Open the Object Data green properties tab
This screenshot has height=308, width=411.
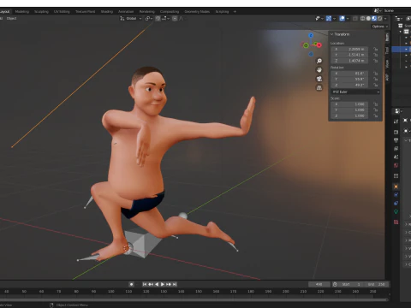pyautogui.click(x=396, y=211)
